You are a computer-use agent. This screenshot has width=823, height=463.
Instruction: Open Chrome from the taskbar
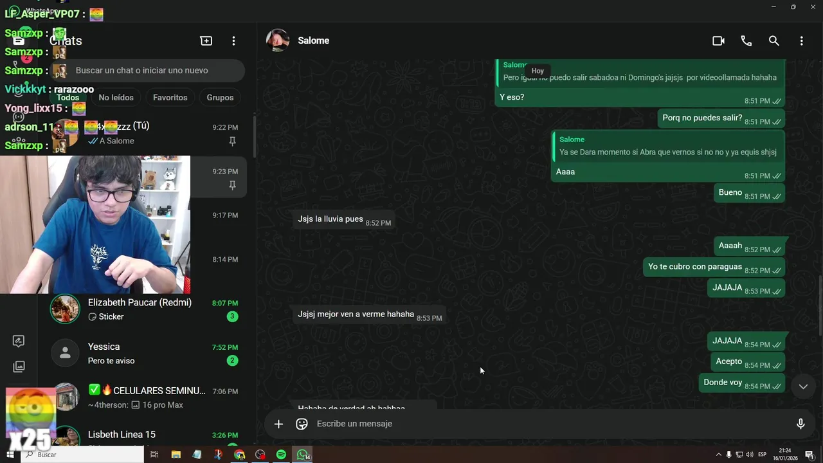pyautogui.click(x=239, y=455)
